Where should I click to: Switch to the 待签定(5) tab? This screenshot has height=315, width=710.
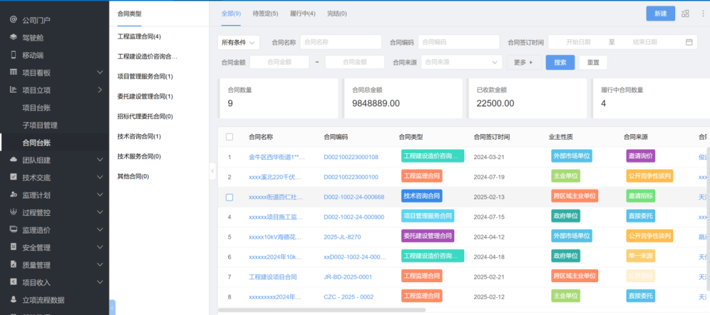tap(266, 14)
